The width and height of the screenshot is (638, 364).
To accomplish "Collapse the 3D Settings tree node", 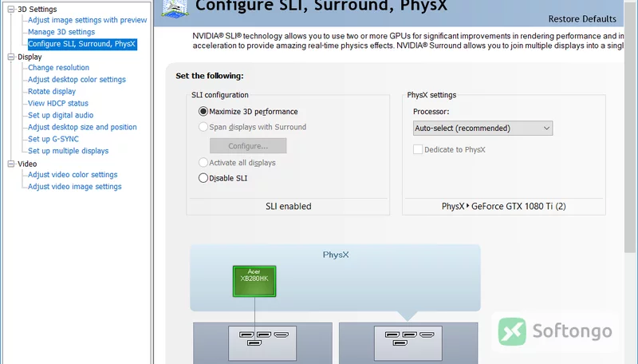I will 11,9.
